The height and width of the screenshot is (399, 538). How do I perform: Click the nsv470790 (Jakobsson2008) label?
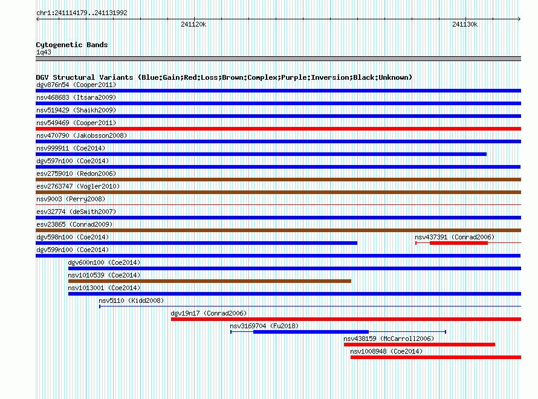pos(82,135)
